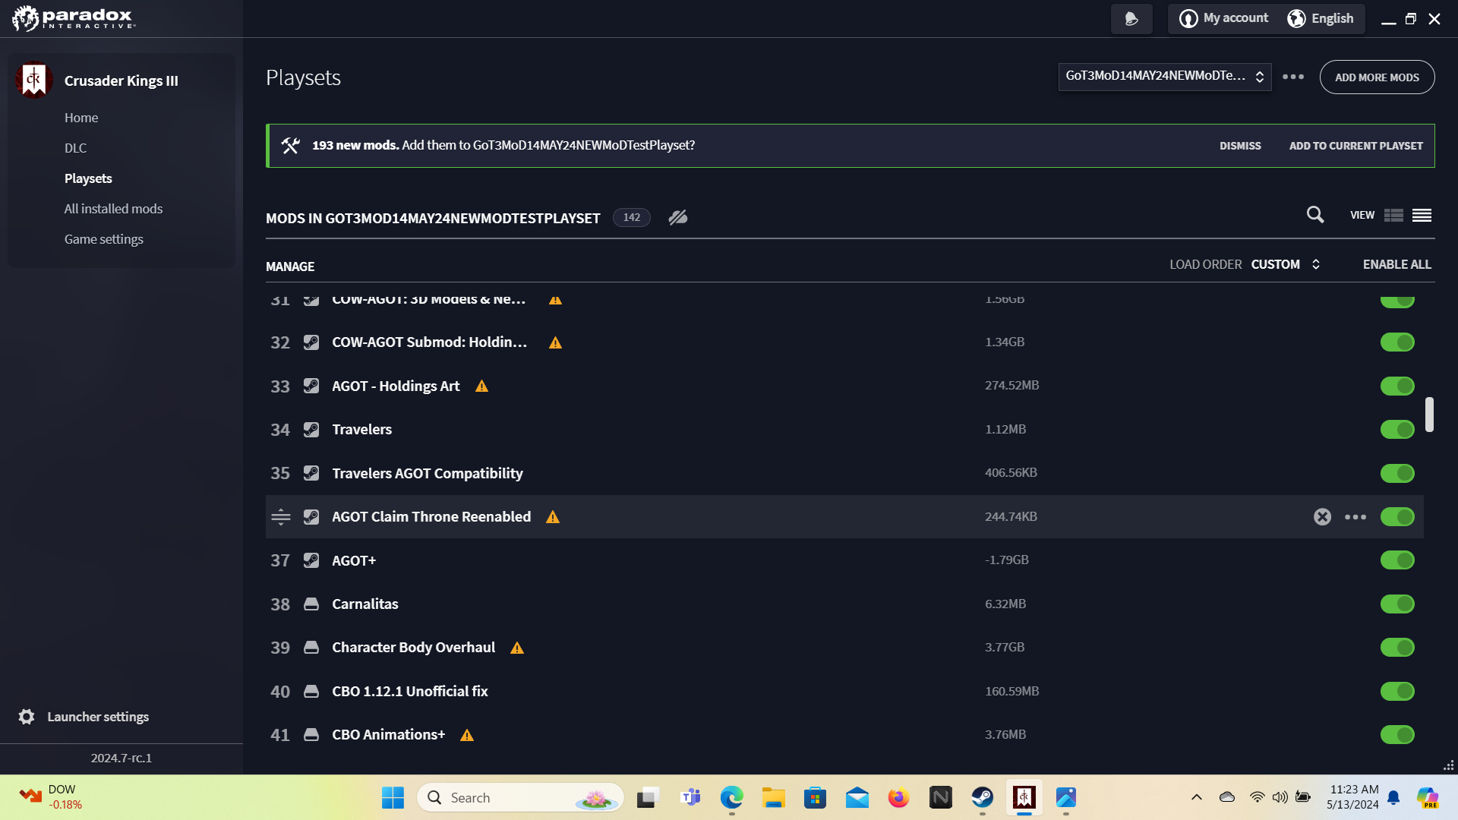Click the hide disabled mods eye-slash icon
The height and width of the screenshot is (820, 1458).
click(x=678, y=218)
